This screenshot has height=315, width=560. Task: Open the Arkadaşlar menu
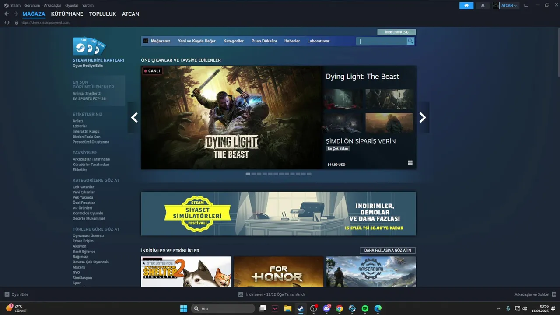pyautogui.click(x=52, y=5)
